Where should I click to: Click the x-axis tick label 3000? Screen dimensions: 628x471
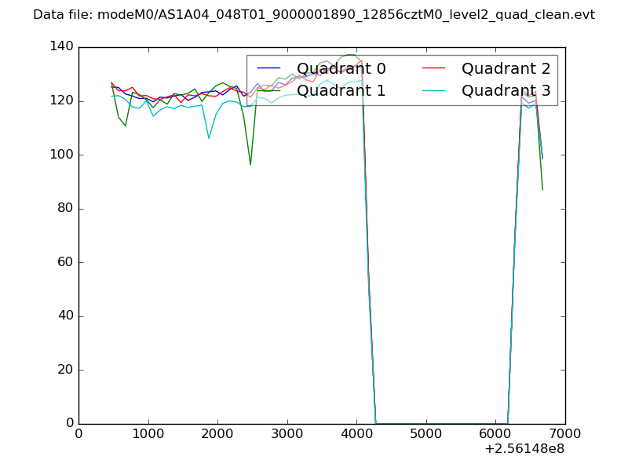coord(287,433)
